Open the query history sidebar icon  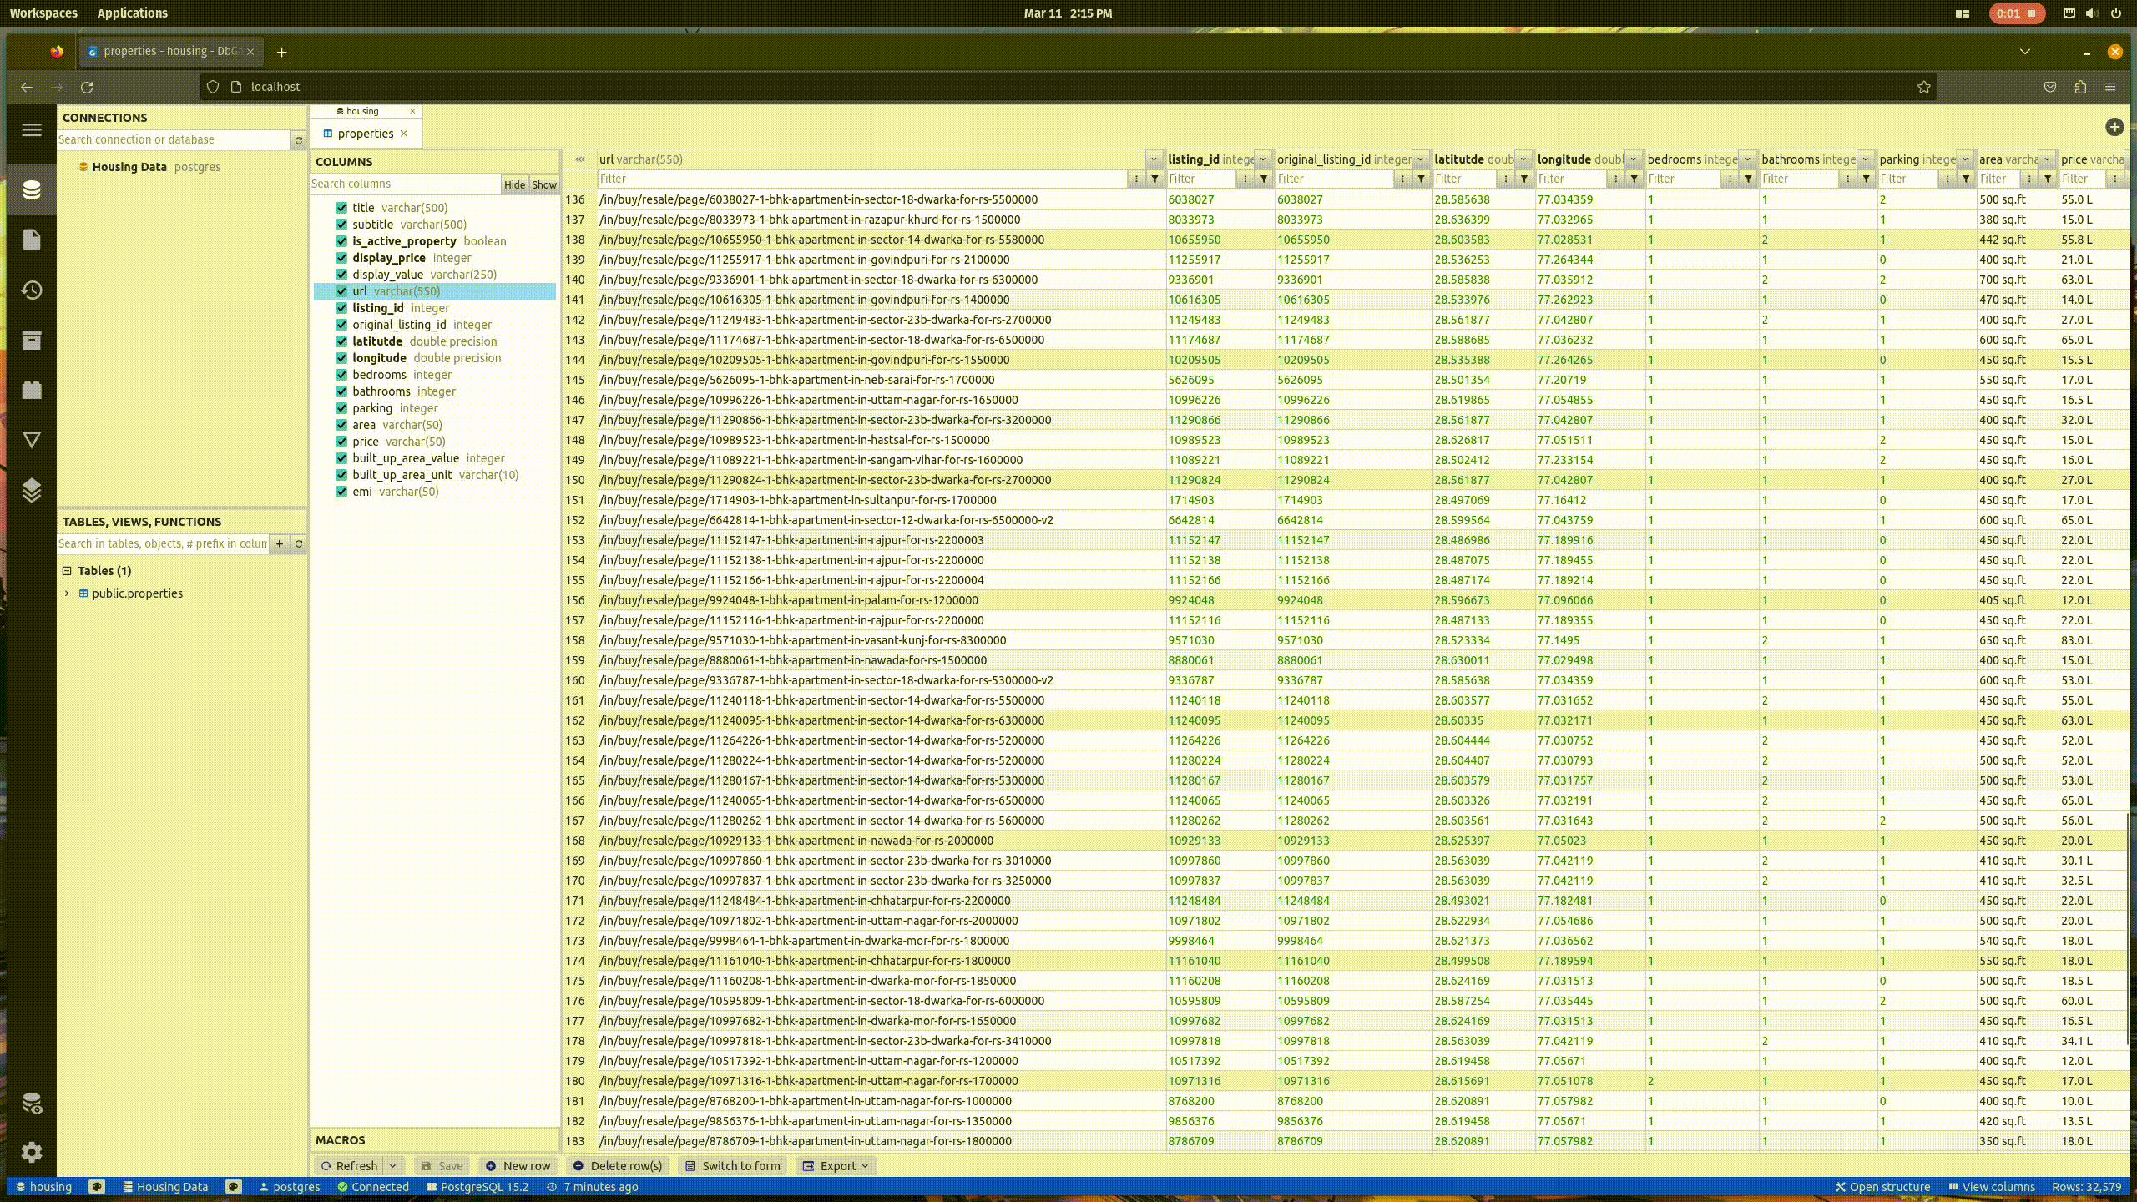click(x=32, y=290)
